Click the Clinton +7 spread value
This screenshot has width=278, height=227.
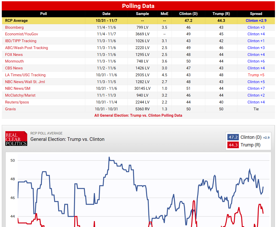click(x=256, y=88)
